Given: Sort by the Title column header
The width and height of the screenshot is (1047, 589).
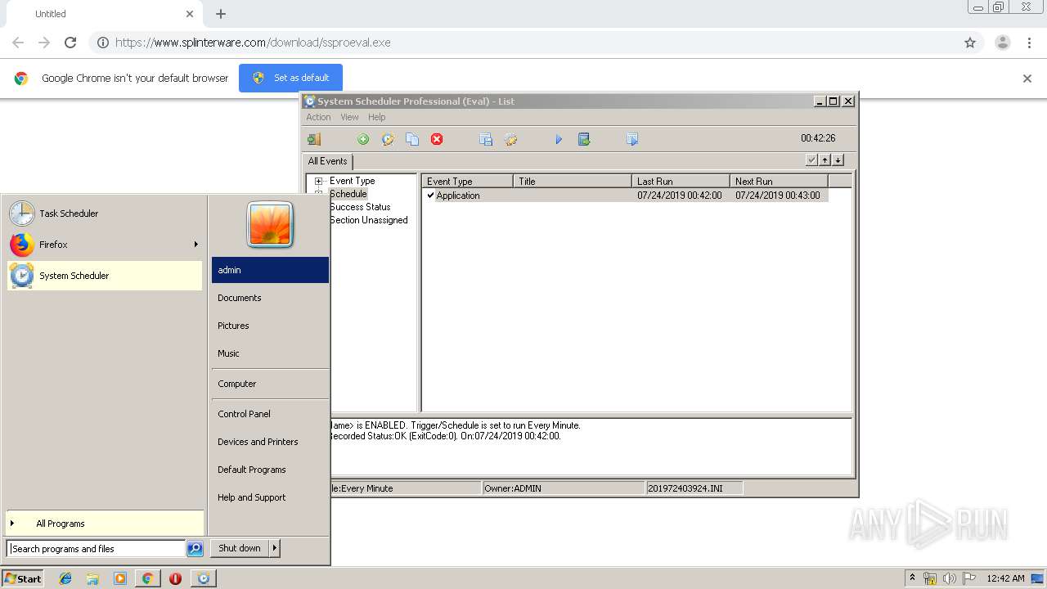Looking at the screenshot, I should 573,182.
